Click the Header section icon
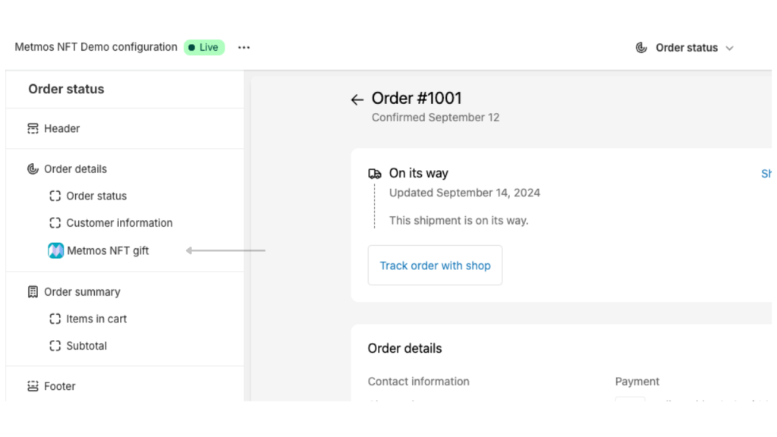Viewport: 777px width, 437px height. pyautogui.click(x=33, y=129)
